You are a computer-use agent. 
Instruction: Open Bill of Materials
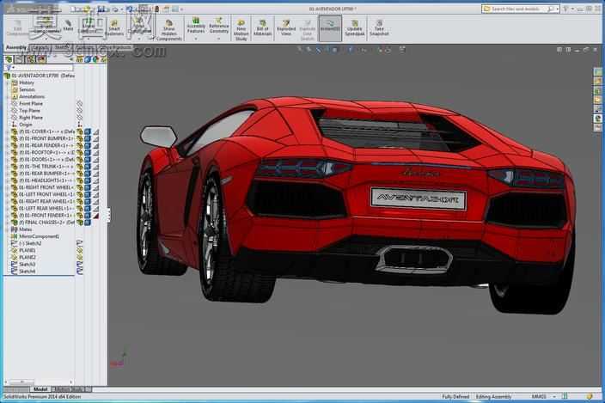[262, 27]
